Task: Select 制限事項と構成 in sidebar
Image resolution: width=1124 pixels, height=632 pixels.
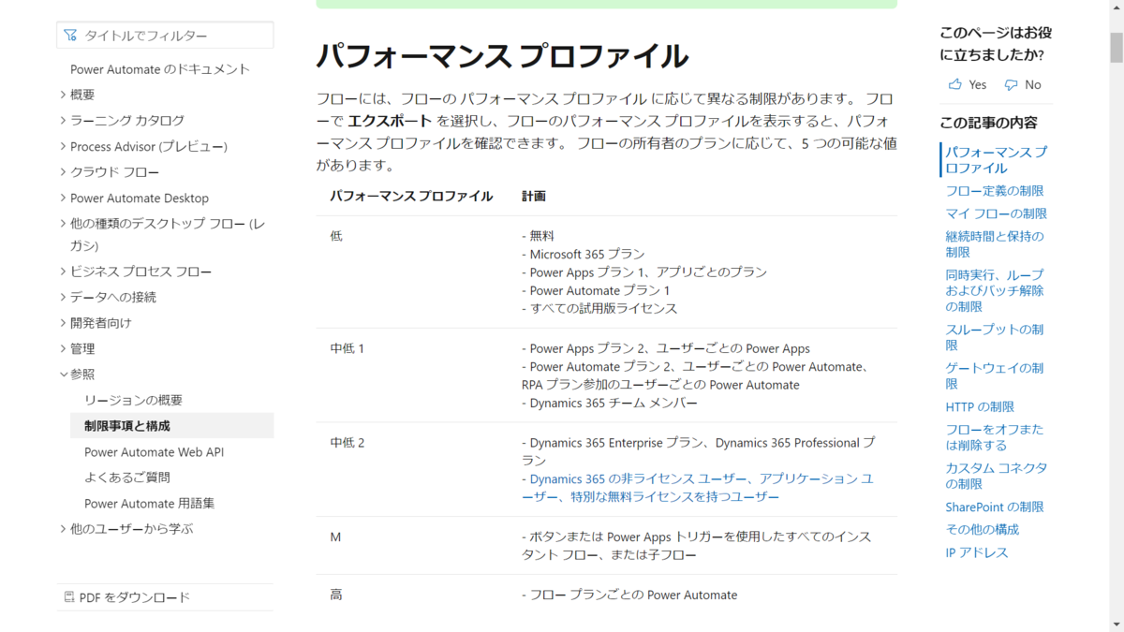Action: [x=172, y=426]
